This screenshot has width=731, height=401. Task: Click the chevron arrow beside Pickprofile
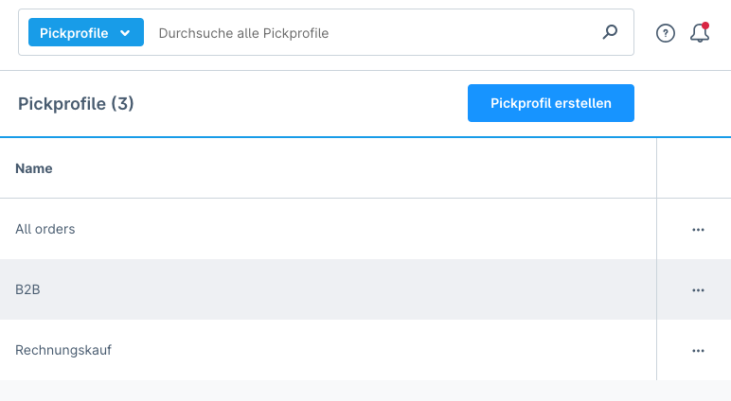pyautogui.click(x=125, y=33)
